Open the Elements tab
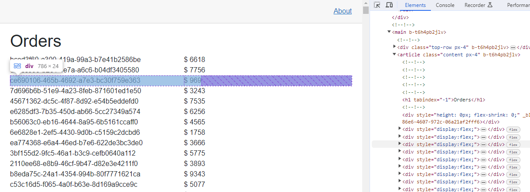The width and height of the screenshot is (530, 192). (415, 5)
